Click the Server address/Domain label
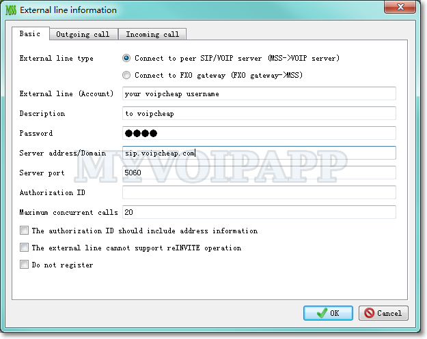Image resolution: width=427 pixels, height=339 pixels. [63, 153]
